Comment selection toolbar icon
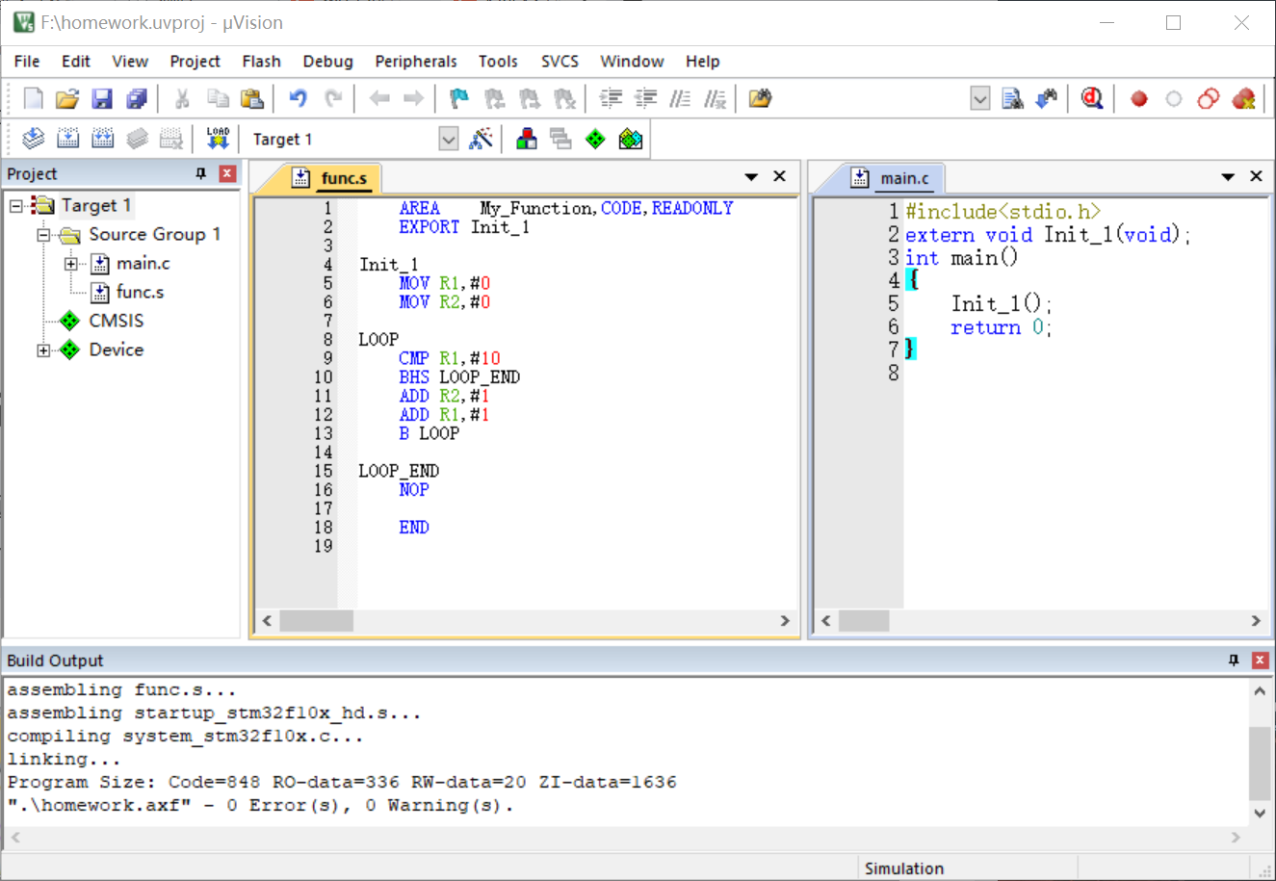Image resolution: width=1276 pixels, height=881 pixels. tap(680, 98)
